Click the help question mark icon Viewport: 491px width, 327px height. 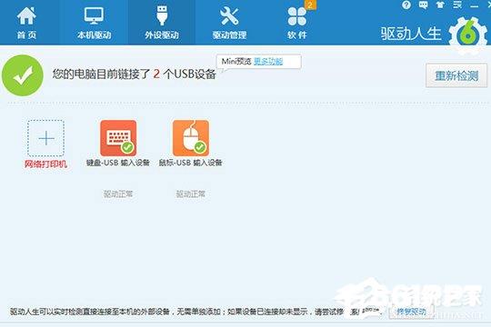pos(406,5)
